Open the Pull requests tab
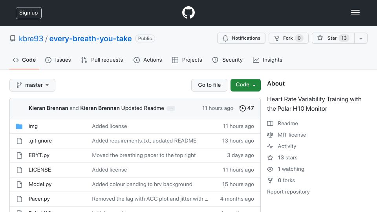Image resolution: width=377 pixels, height=212 pixels. tap(102, 60)
